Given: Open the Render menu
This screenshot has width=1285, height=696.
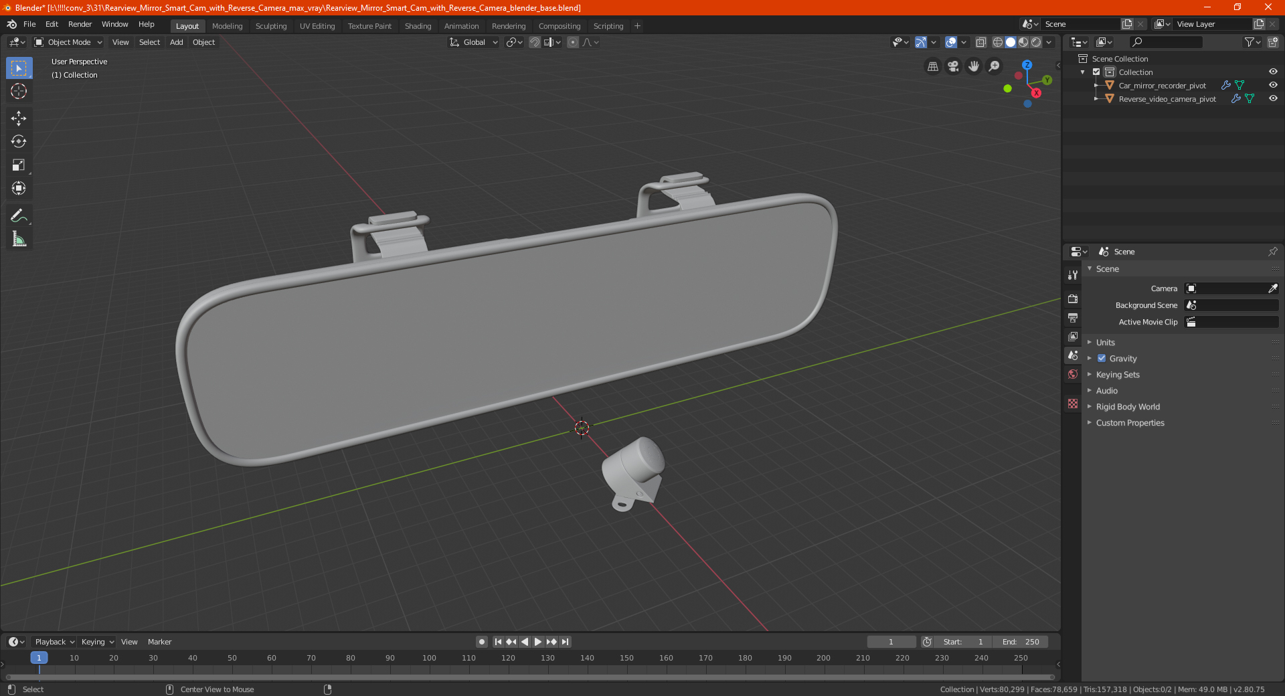Looking at the screenshot, I should click(80, 24).
